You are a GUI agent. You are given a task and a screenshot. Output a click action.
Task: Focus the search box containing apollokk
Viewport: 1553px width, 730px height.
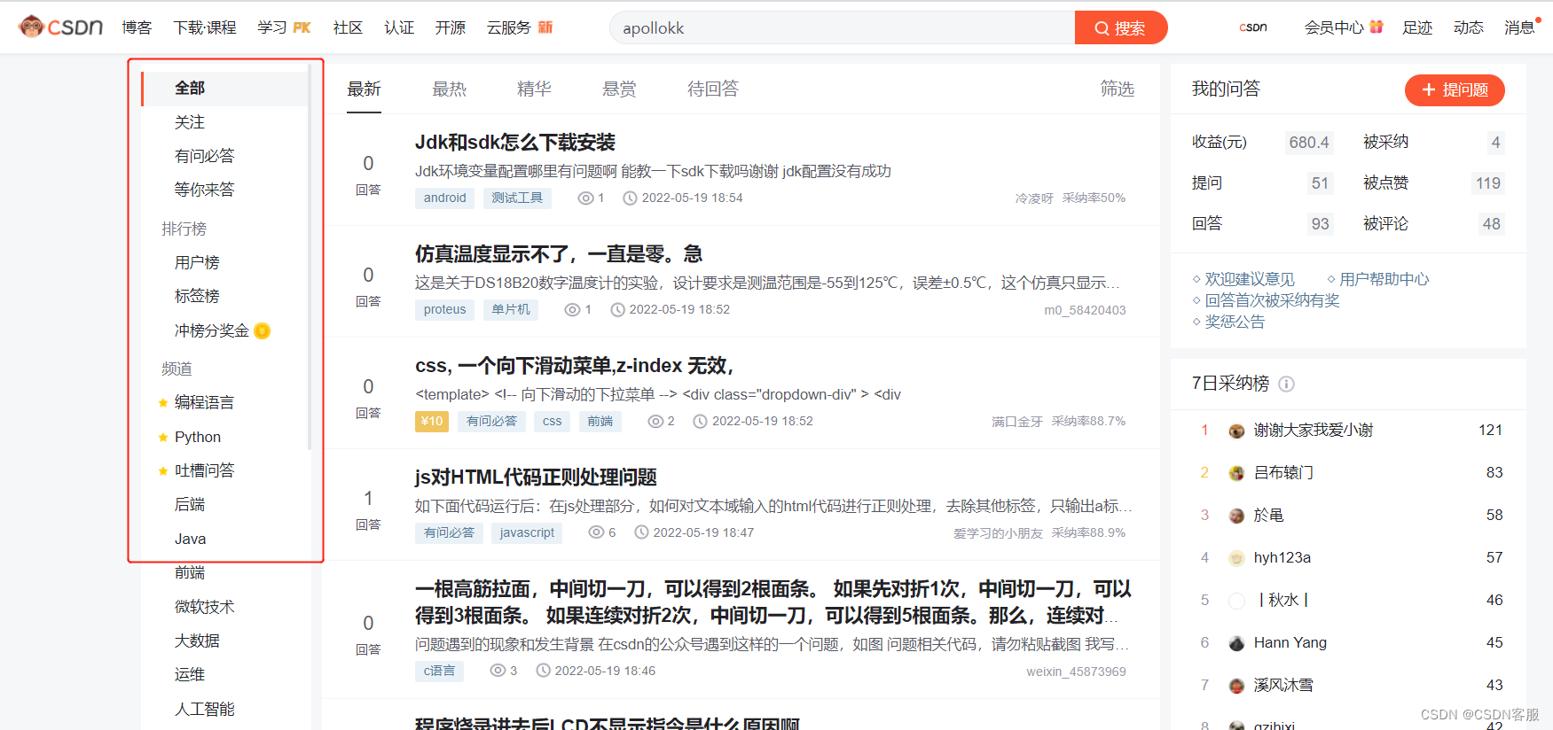coord(842,27)
